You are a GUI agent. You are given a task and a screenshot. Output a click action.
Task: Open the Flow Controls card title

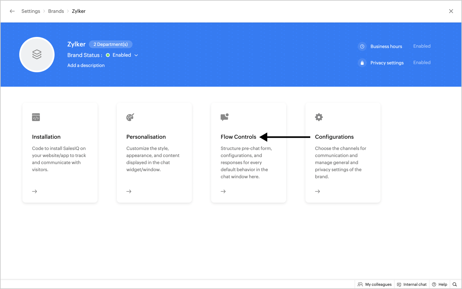(x=238, y=137)
